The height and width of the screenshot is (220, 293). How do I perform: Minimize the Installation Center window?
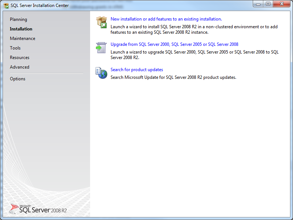[258, 4]
